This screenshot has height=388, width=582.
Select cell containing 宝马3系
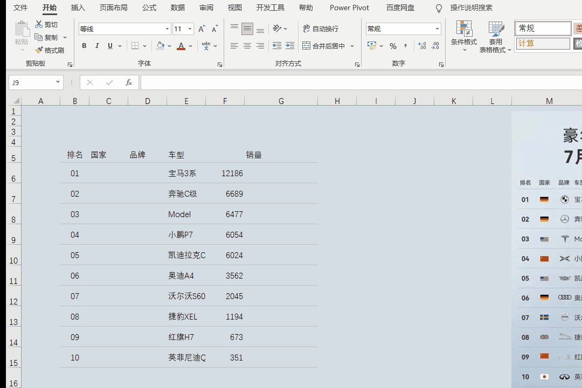(x=186, y=174)
